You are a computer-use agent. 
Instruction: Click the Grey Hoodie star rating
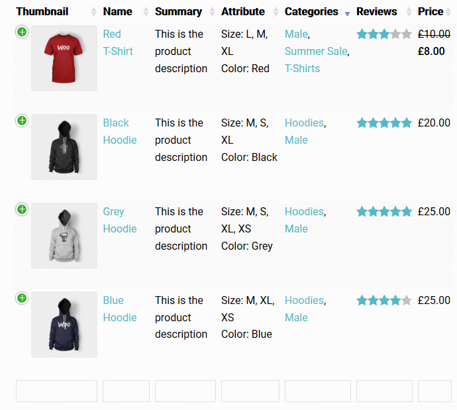pyautogui.click(x=384, y=212)
